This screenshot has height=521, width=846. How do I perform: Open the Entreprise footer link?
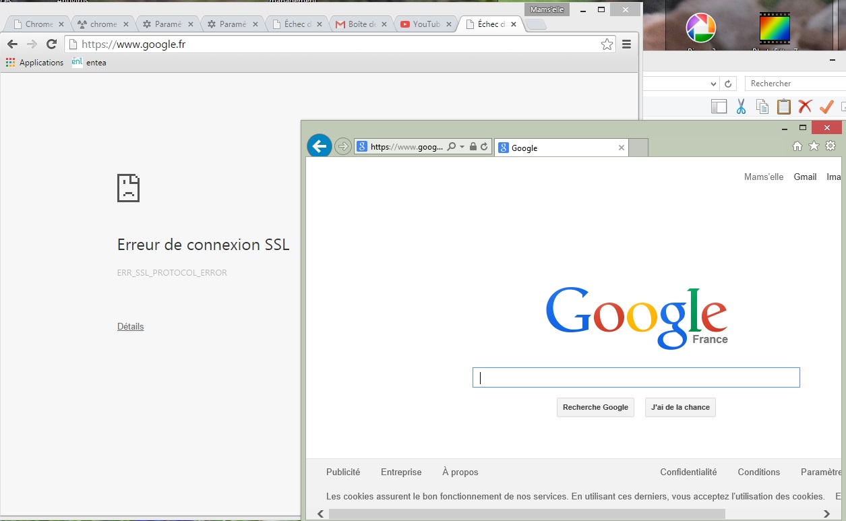(401, 472)
